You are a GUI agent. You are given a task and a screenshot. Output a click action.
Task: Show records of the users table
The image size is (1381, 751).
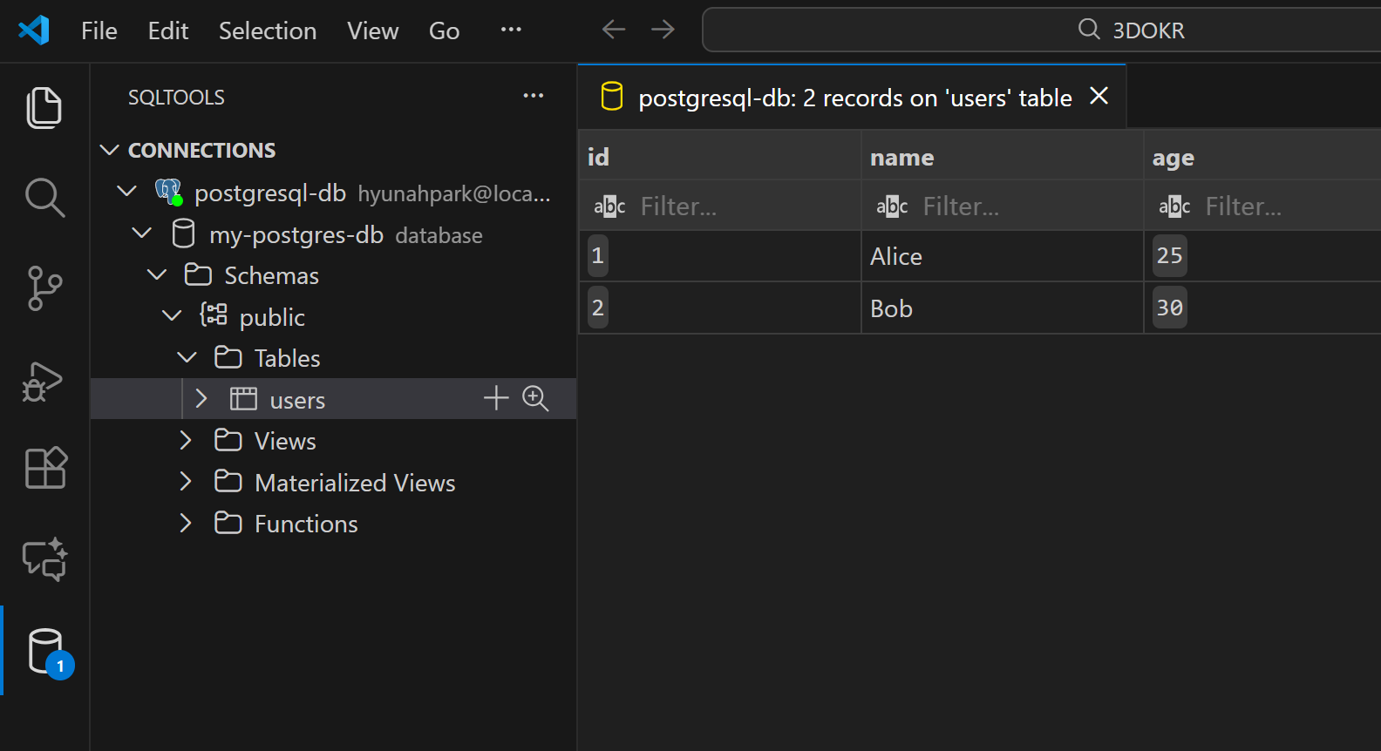(535, 399)
